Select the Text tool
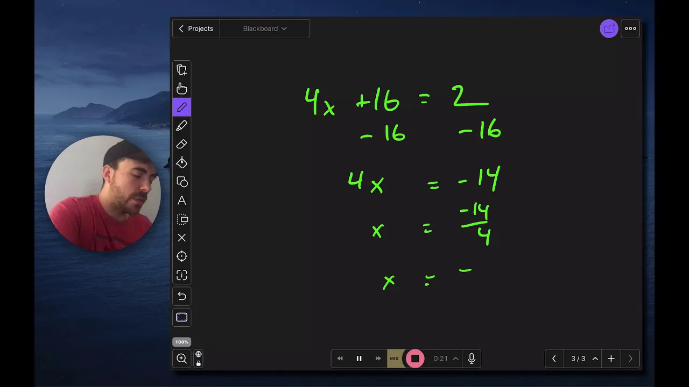Image resolution: width=689 pixels, height=387 pixels. 181,200
